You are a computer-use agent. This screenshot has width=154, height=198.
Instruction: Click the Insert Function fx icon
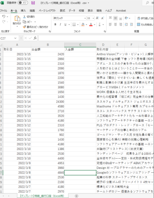pos(35,38)
